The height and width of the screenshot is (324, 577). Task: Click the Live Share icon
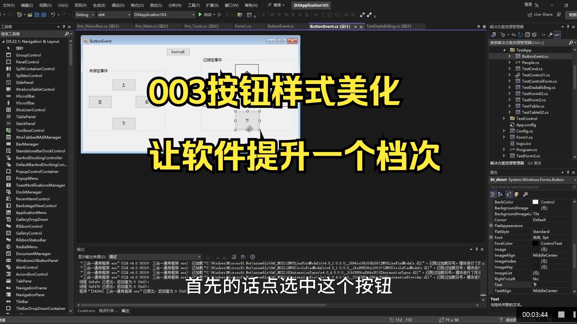[529, 15]
